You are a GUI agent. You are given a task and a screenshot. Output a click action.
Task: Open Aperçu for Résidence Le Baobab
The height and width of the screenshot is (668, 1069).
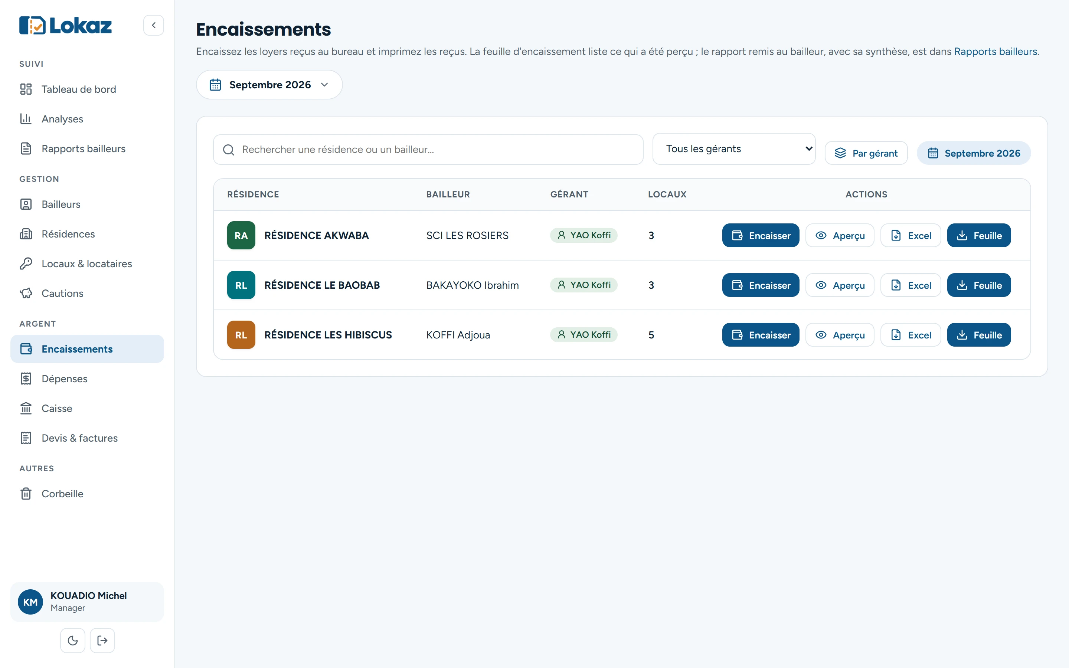[x=839, y=285]
